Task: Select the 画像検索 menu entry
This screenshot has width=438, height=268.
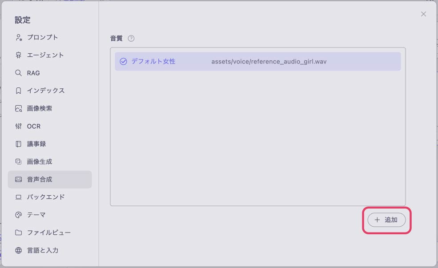Action: coord(50,108)
